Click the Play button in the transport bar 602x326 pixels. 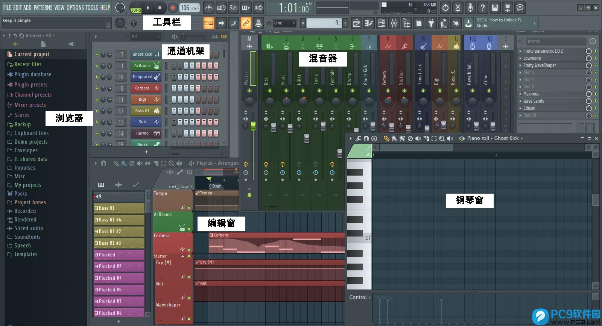click(x=148, y=8)
